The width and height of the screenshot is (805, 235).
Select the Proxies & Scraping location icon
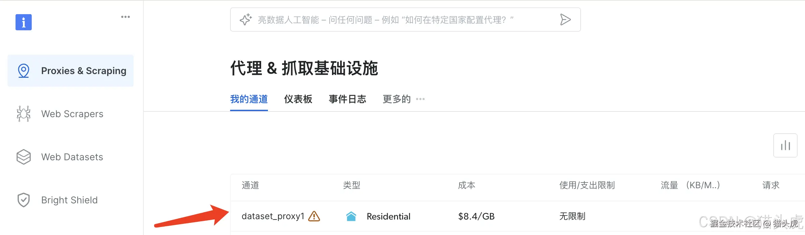tap(23, 71)
